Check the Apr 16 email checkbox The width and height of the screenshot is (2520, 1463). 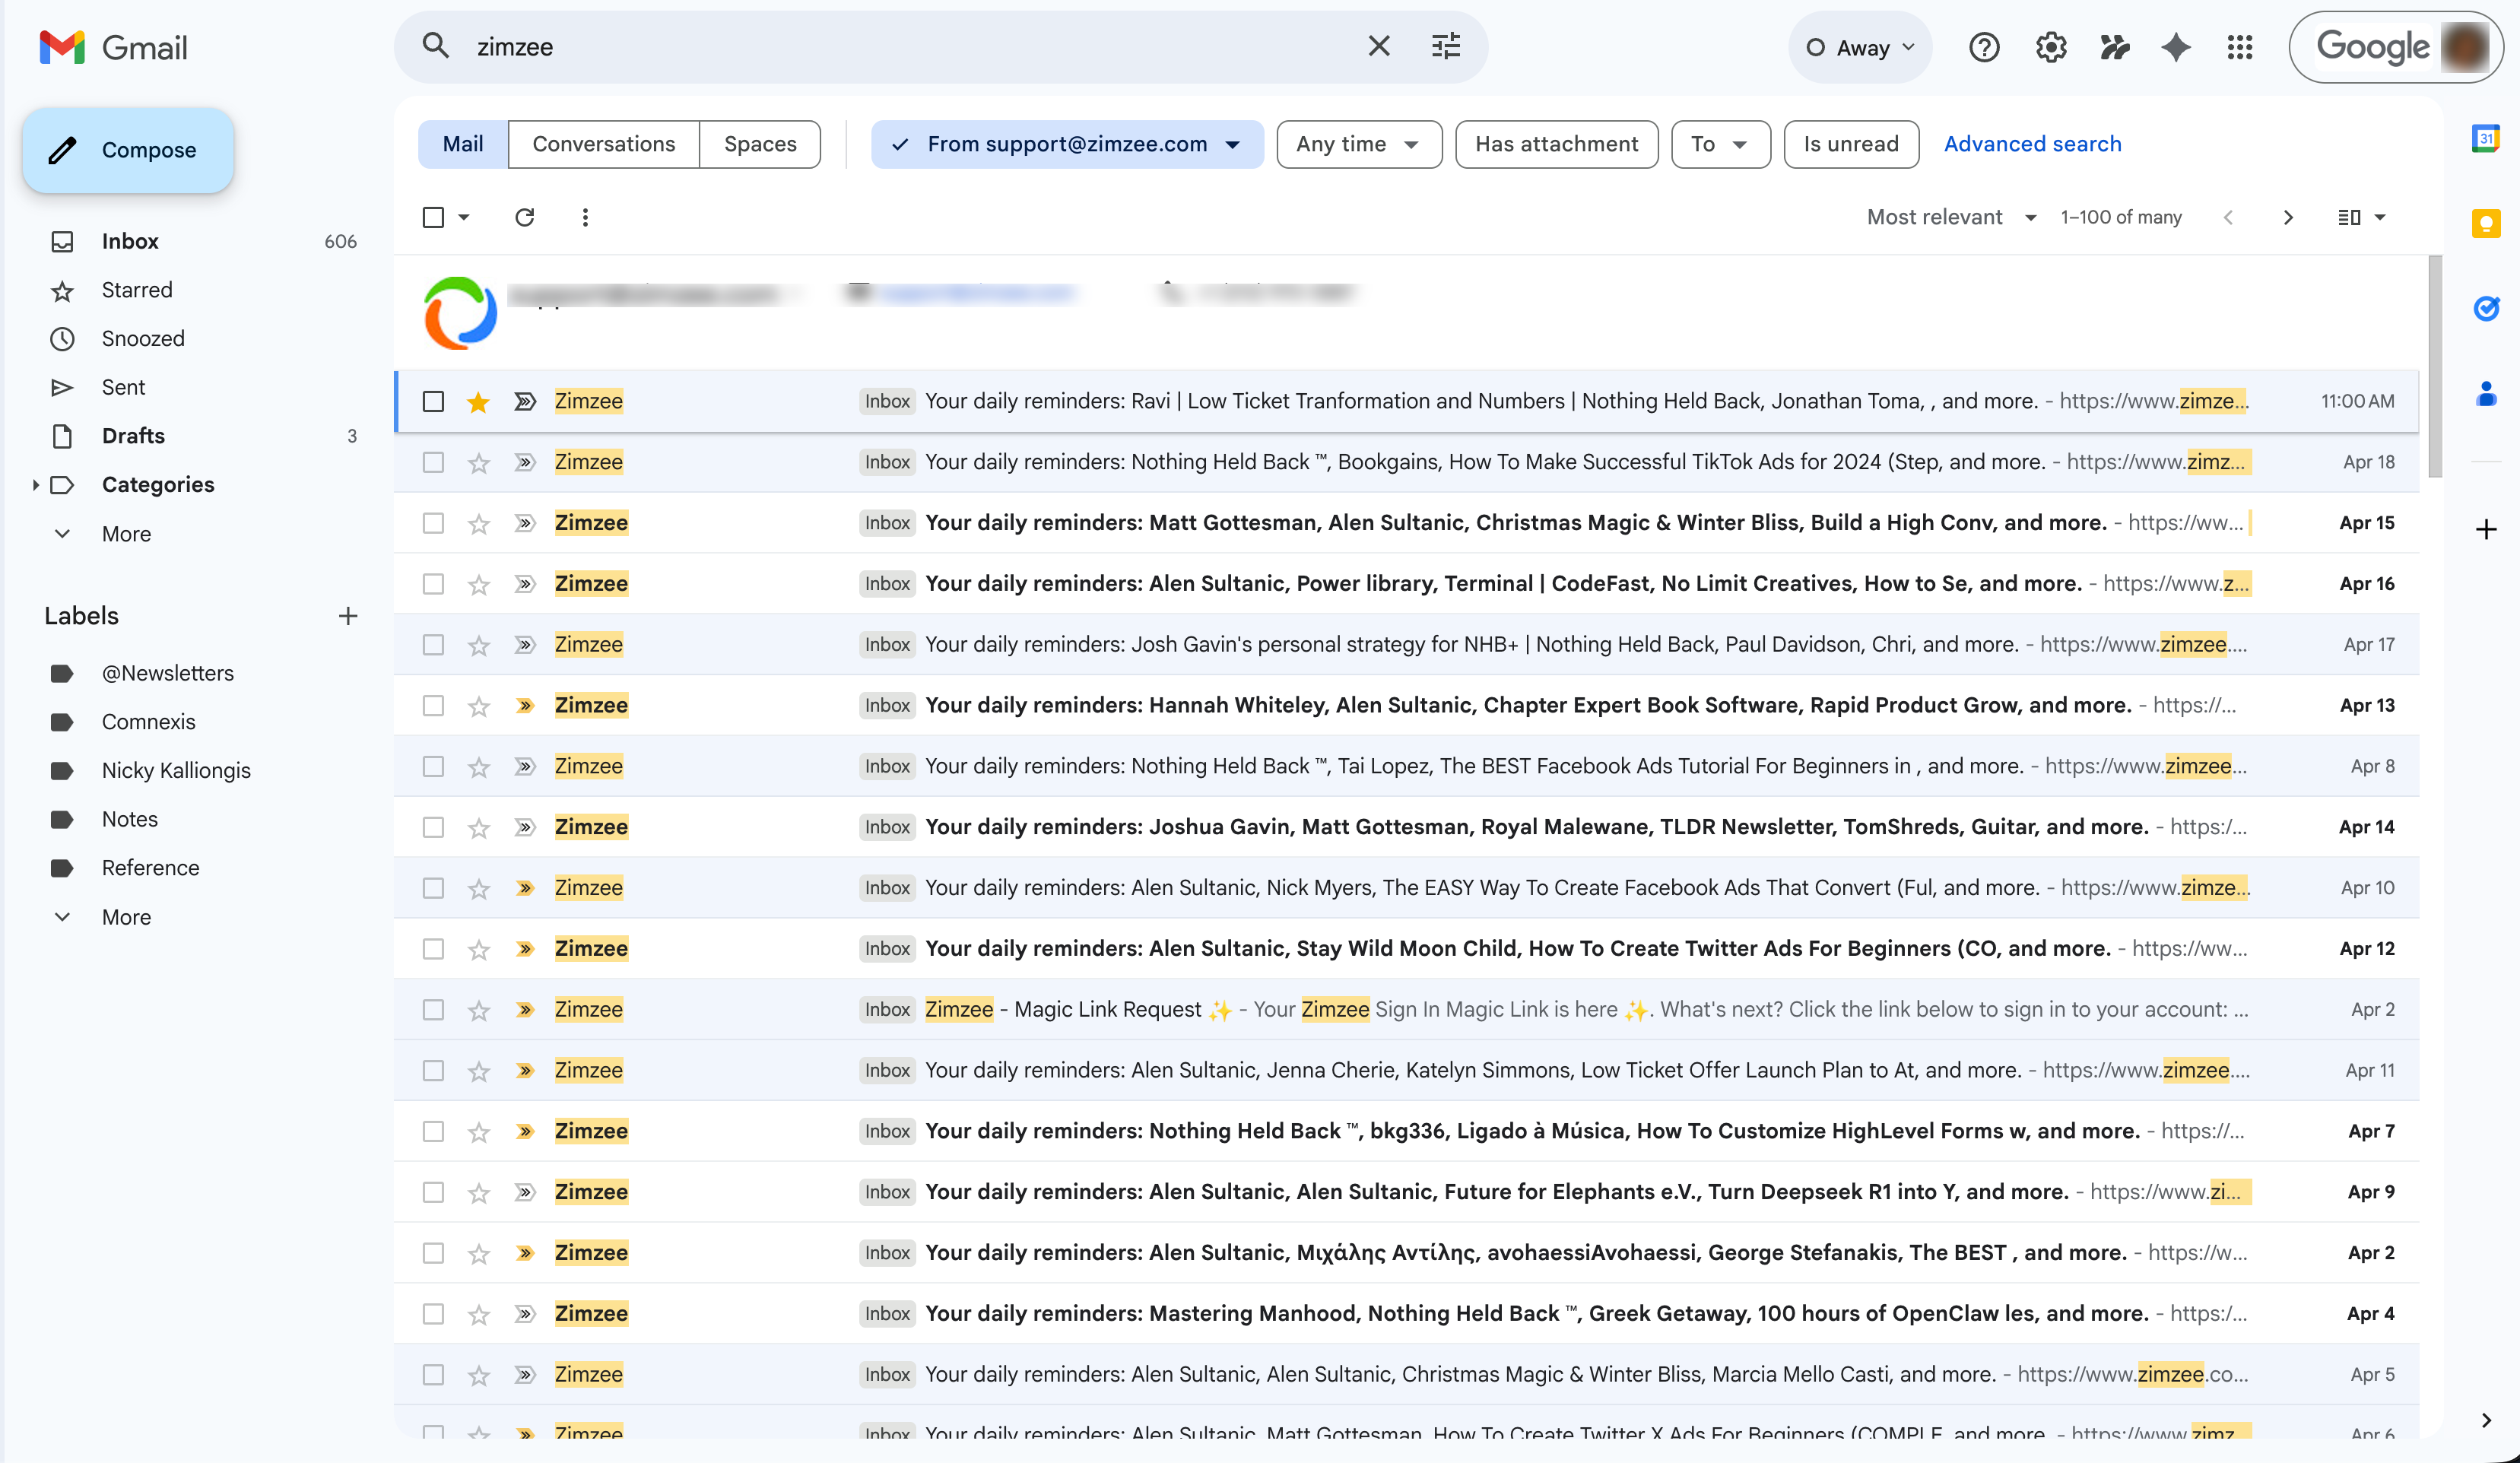(x=432, y=584)
